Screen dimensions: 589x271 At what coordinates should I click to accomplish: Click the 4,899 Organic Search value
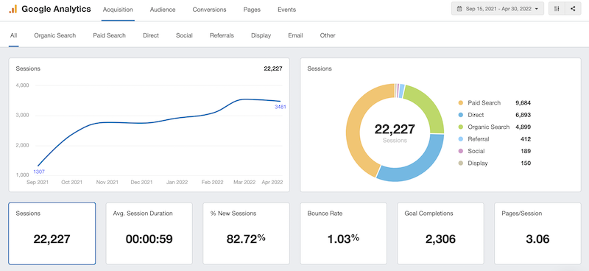point(523,127)
